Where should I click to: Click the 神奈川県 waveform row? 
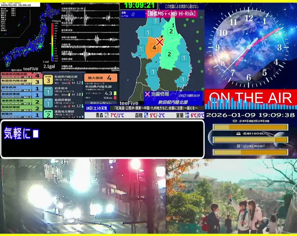[x=90, y=39]
